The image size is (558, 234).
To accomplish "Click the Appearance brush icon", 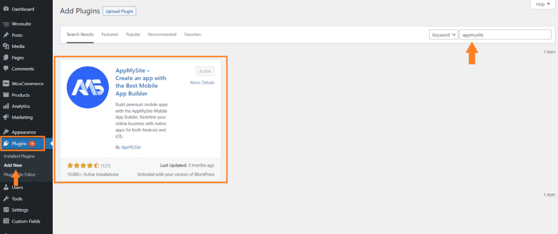I will pos(5,132).
